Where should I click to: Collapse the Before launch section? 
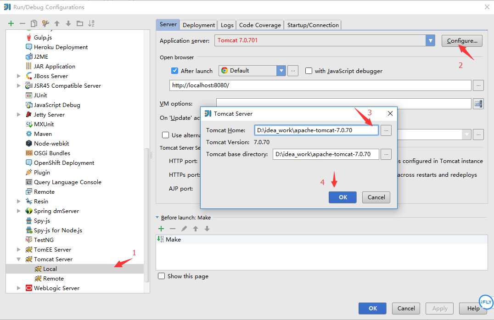coord(157,217)
